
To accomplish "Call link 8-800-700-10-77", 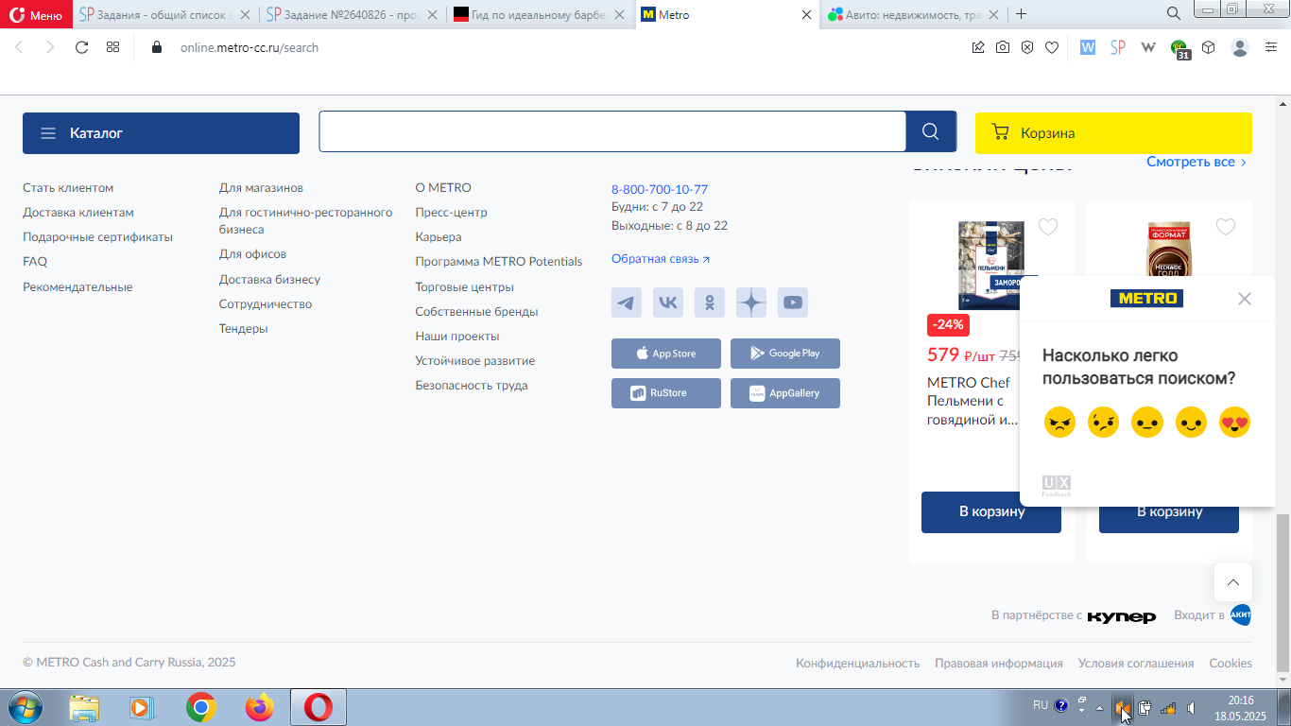I will coord(660,189).
